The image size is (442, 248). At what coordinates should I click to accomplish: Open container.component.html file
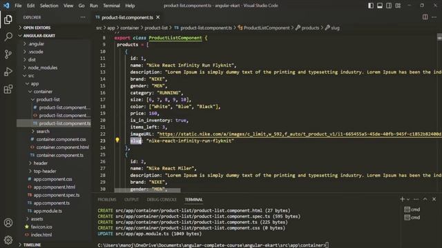63,147
